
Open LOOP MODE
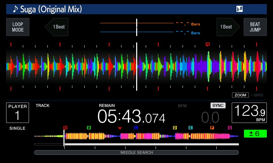pyautogui.click(x=18, y=27)
